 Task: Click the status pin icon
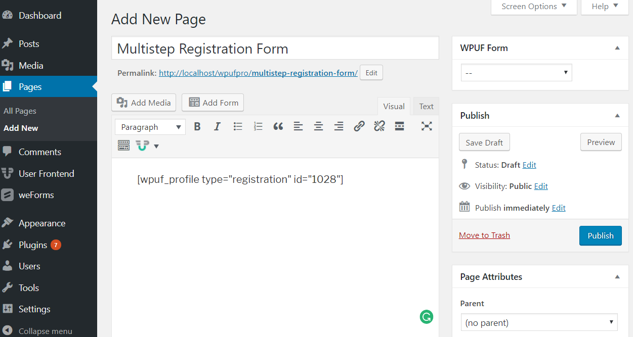click(x=465, y=164)
